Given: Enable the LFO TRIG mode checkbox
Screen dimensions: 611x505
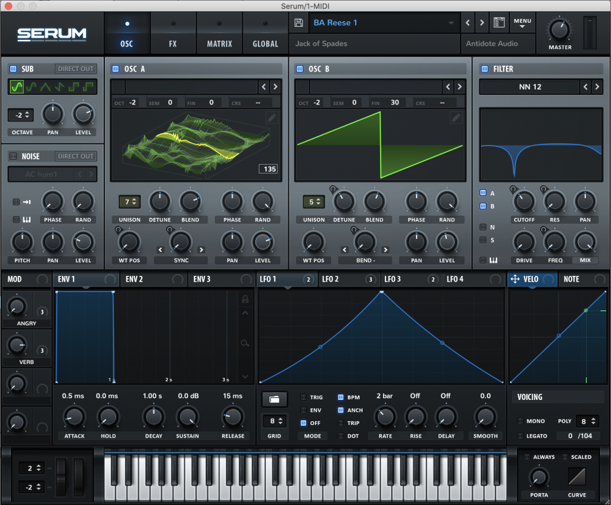Looking at the screenshot, I should click(304, 398).
